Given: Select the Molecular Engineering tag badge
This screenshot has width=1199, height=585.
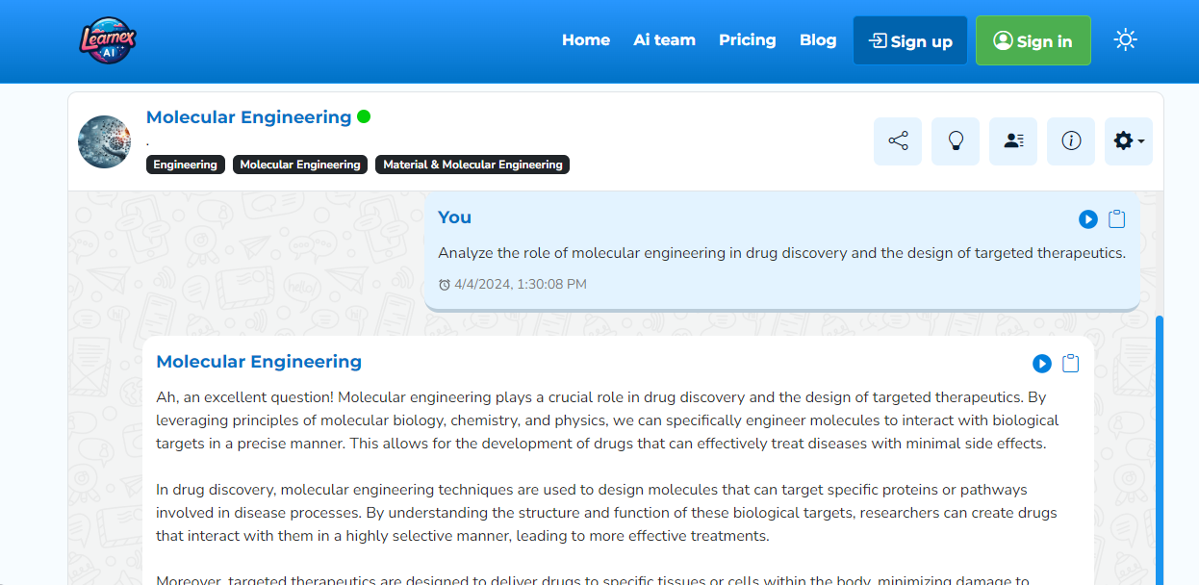Looking at the screenshot, I should pyautogui.click(x=300, y=165).
